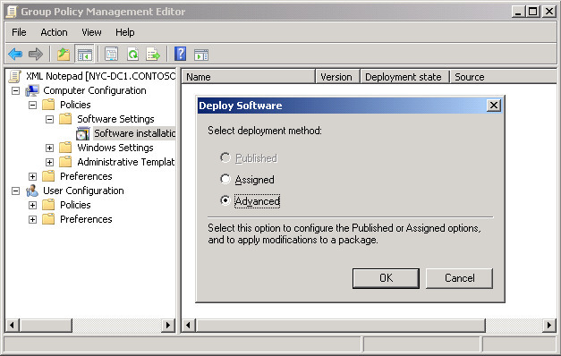561x356 pixels.
Task: Collapse the Computer Configuration node
Action: coord(15,90)
